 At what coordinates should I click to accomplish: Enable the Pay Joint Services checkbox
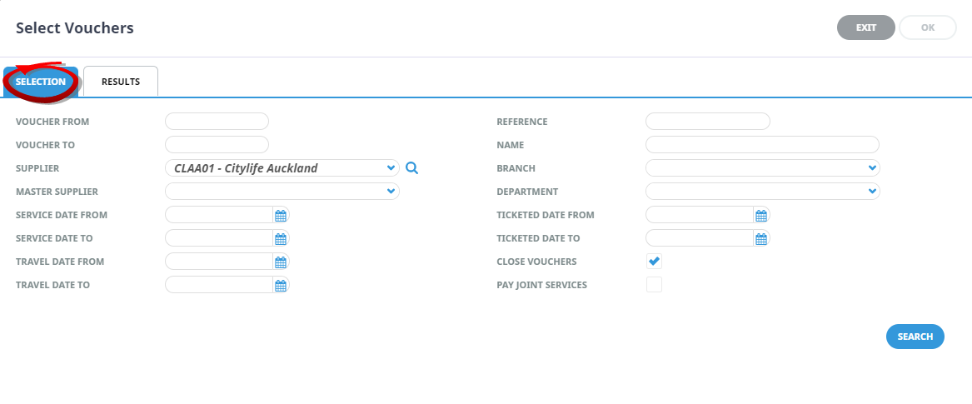(655, 285)
